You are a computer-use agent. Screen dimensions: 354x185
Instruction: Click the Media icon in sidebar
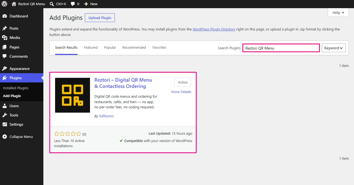point(5,38)
